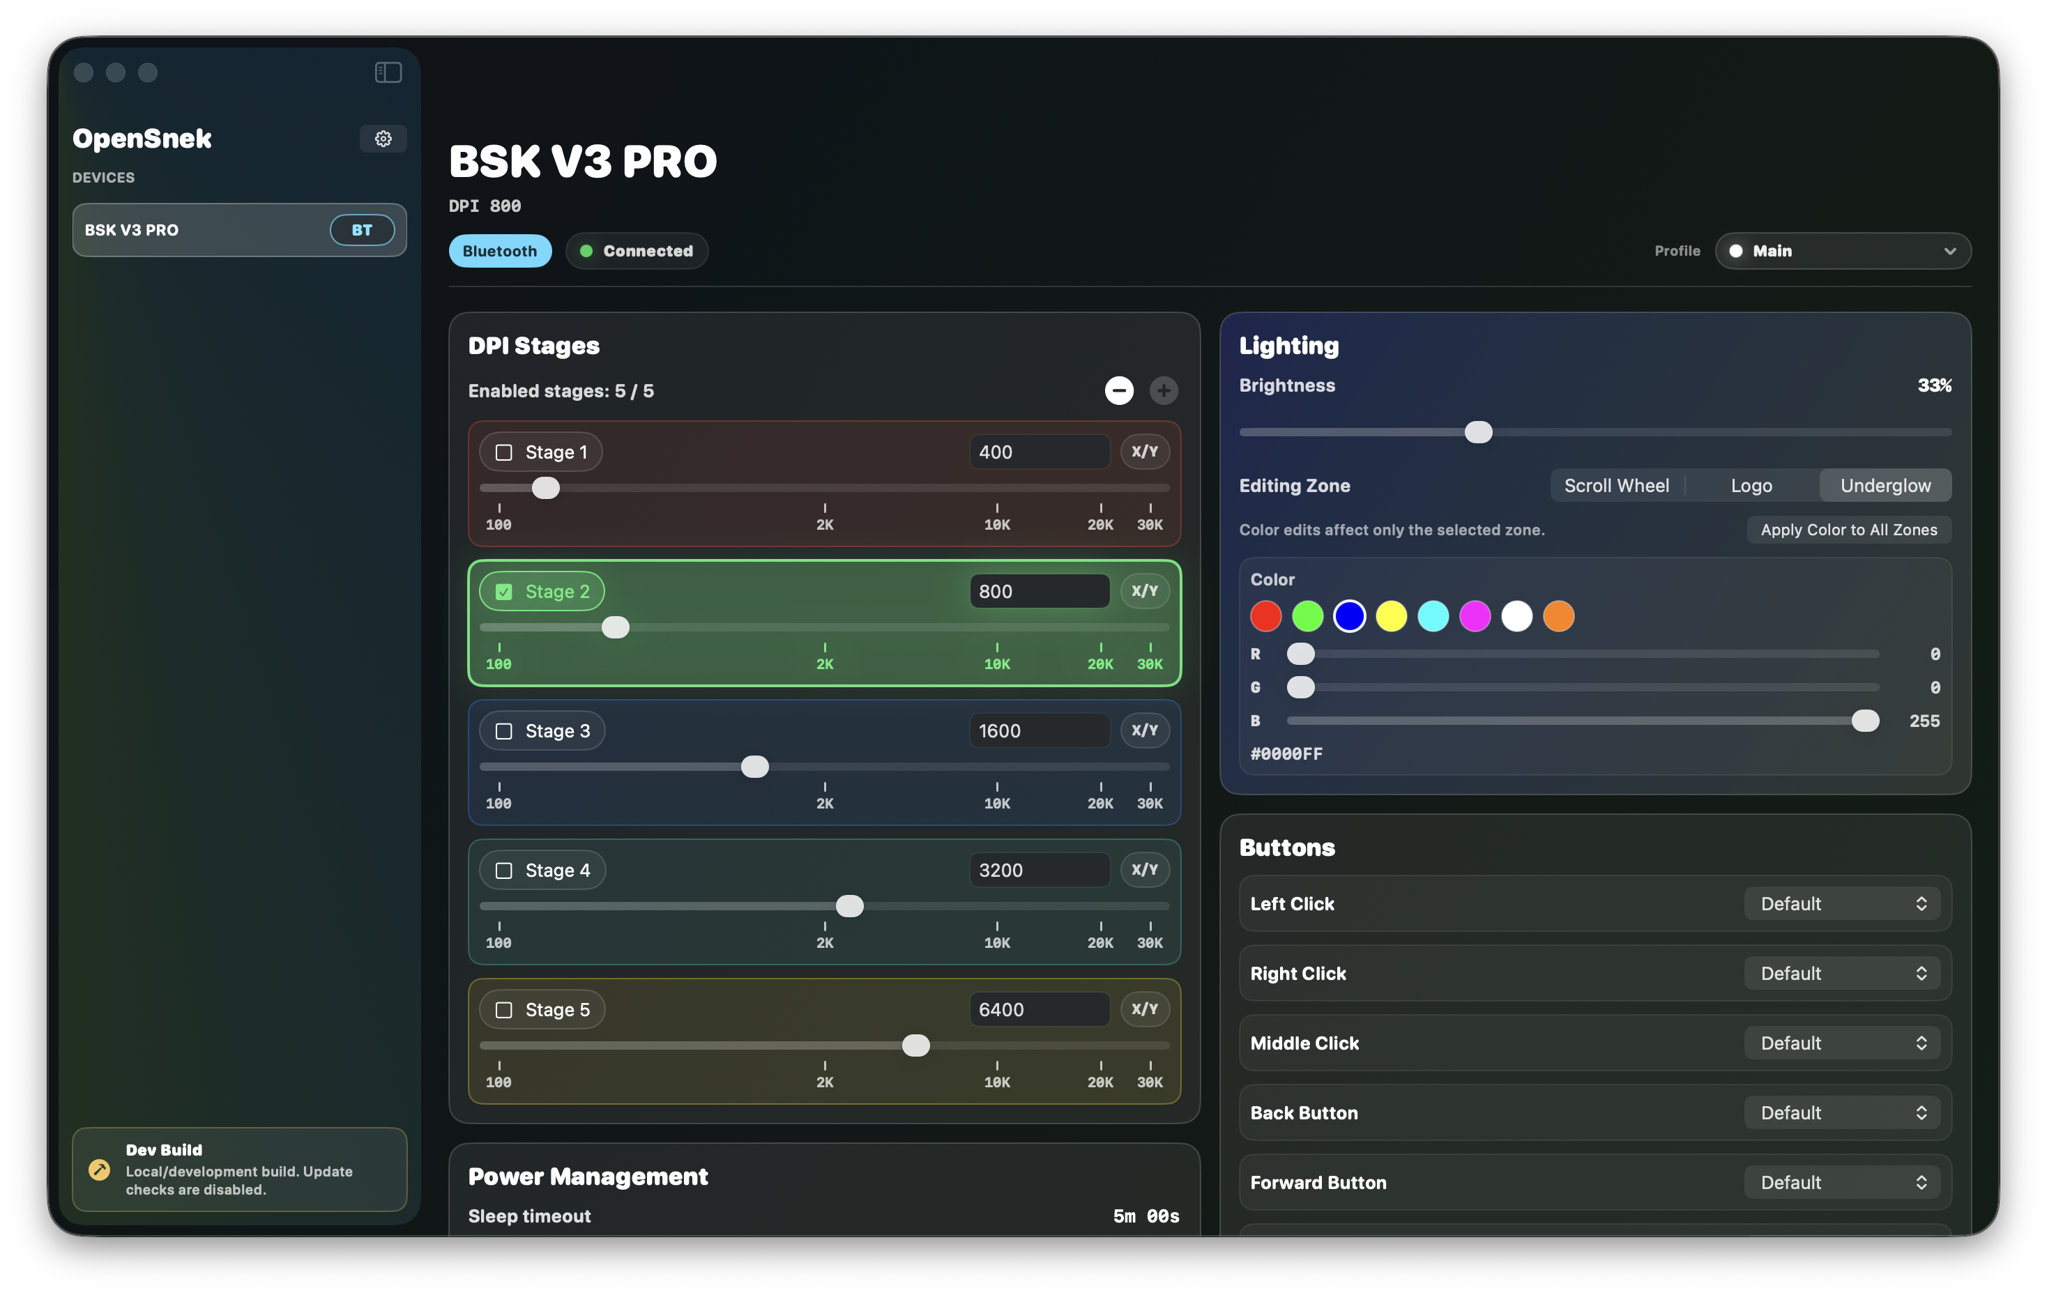Toggle X/Y split for Stage 3
This screenshot has height=1295, width=2047.
click(1144, 730)
